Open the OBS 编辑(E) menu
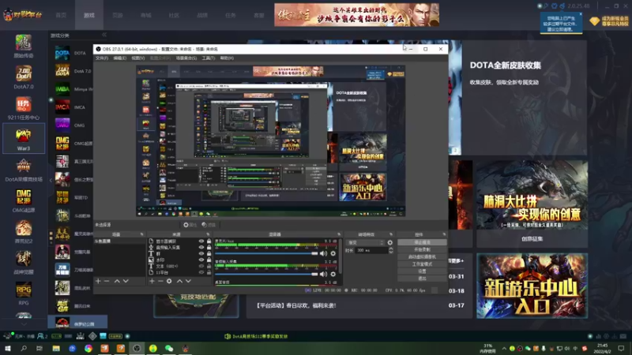The image size is (632, 355). click(120, 58)
